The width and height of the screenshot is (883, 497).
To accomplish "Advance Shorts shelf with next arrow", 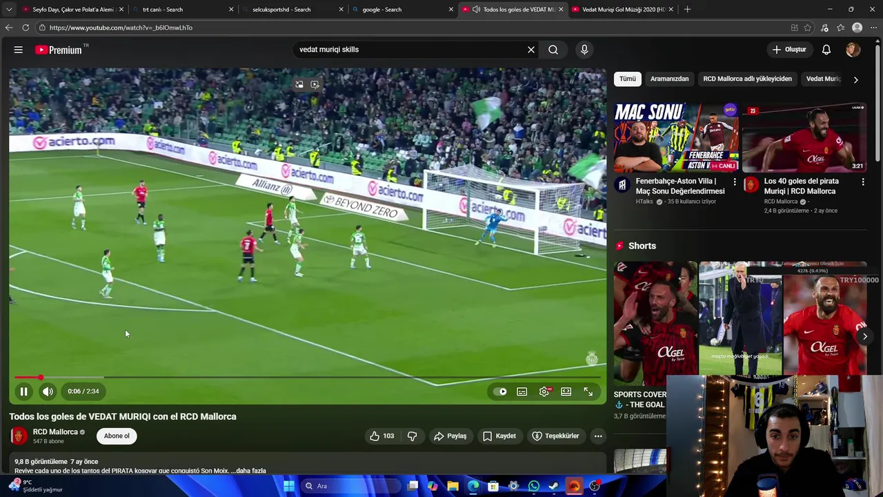I will coord(864,337).
